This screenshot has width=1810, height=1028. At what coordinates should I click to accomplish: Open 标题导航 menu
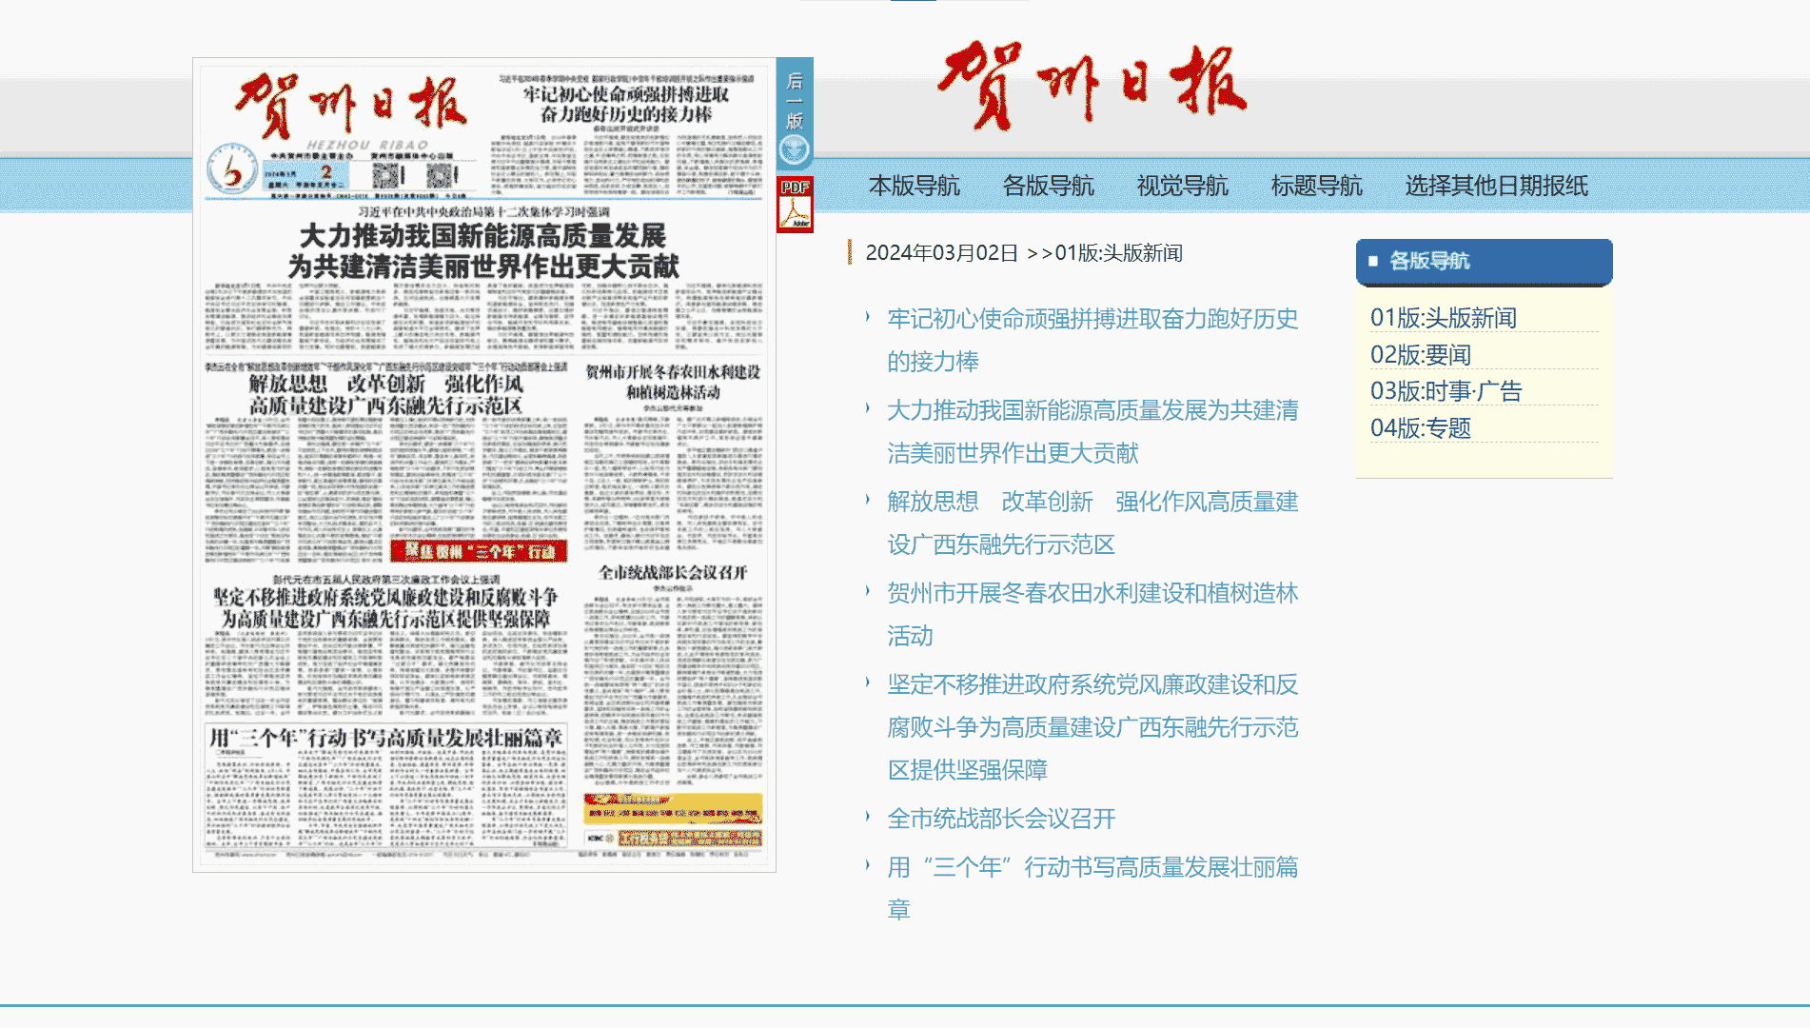pos(1316,186)
